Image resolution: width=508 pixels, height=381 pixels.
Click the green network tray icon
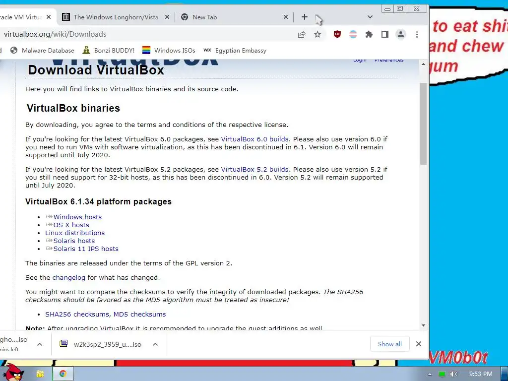[x=442, y=374]
